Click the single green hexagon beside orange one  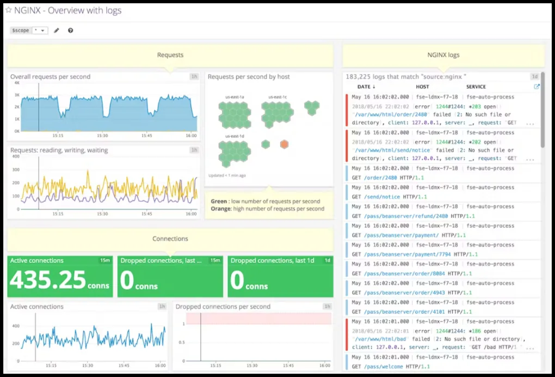(266, 144)
